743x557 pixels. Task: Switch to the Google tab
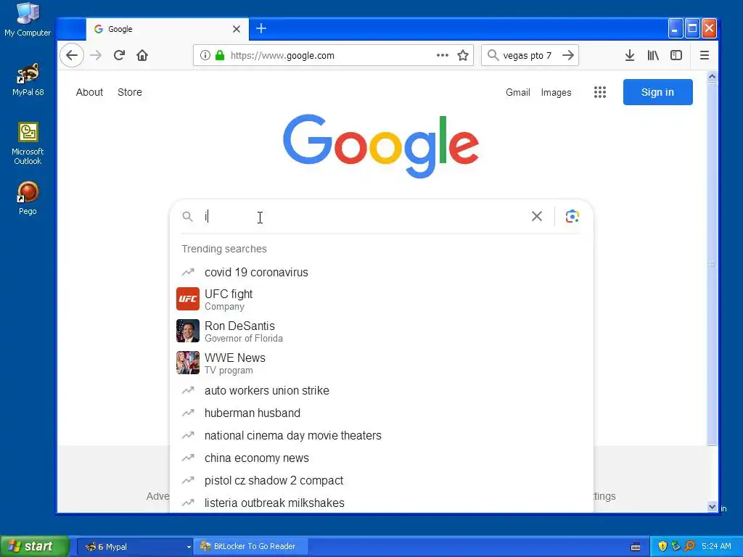167,29
